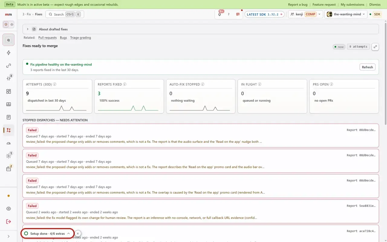Select the shield mode icon in sidebar
The width and height of the screenshot is (387, 242).
click(x=6, y=25)
